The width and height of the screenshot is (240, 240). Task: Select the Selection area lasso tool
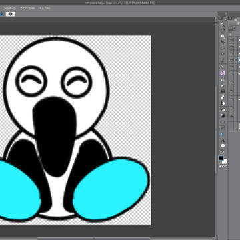[x=223, y=48]
